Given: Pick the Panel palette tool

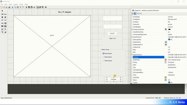Looking at the screenshot, I should pos(5,29).
